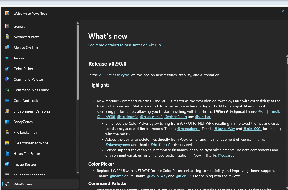Click the Highlights heading
Image resolution: width=288 pixels, height=190 pixels.
tap(99, 85)
